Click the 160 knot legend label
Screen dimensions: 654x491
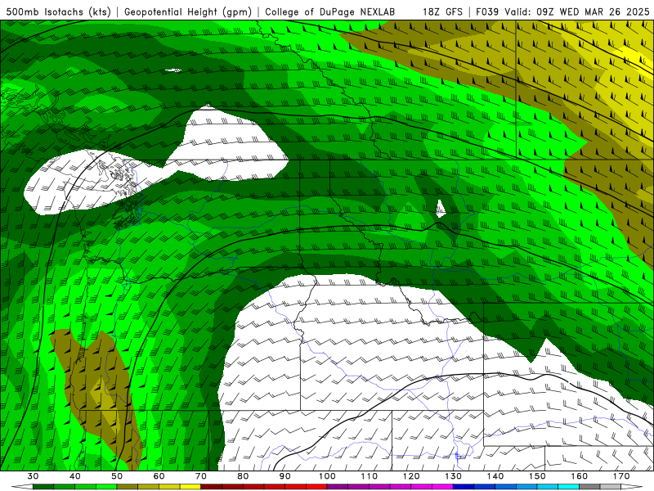[580, 476]
